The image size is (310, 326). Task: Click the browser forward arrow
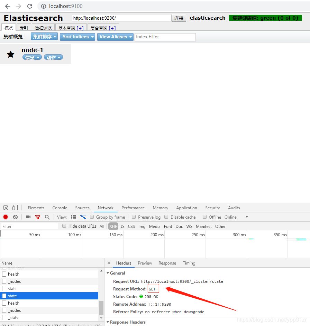pos(19,6)
